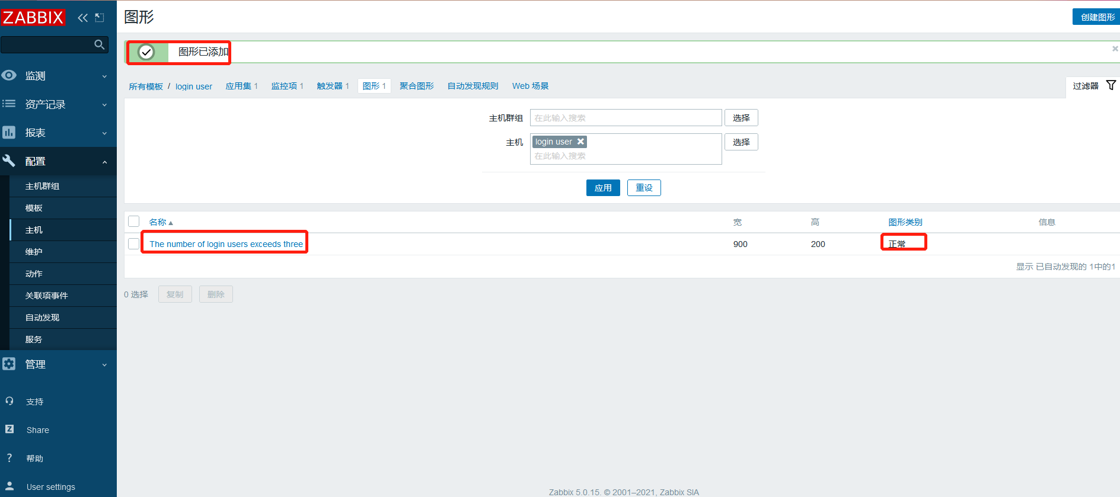This screenshot has height=497, width=1120.
Task: Click the Z icon for Share
Action: [x=9, y=429]
